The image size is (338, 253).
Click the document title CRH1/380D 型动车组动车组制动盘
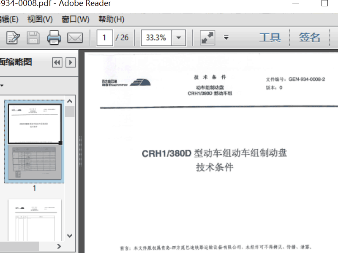pos(214,153)
